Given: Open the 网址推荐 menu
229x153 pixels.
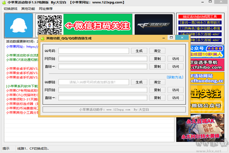Looking at the screenshot, I should [46, 9].
